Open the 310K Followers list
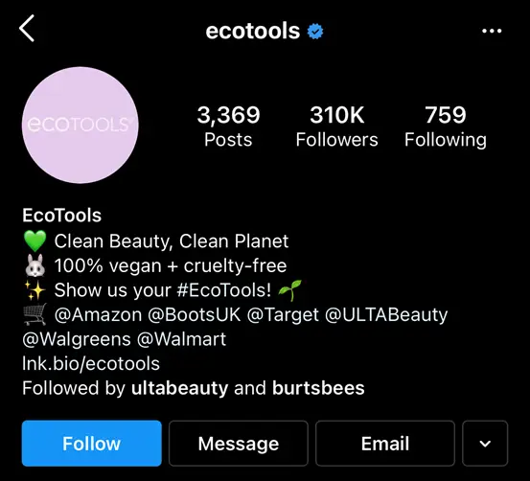Image resolution: width=530 pixels, height=481 pixels. [337, 126]
